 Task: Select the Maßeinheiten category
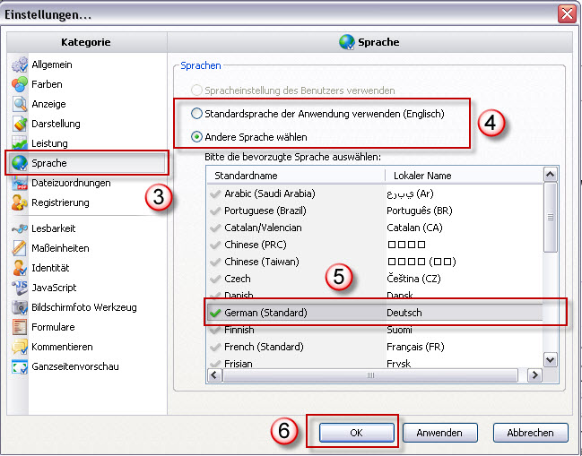pyautogui.click(x=60, y=248)
